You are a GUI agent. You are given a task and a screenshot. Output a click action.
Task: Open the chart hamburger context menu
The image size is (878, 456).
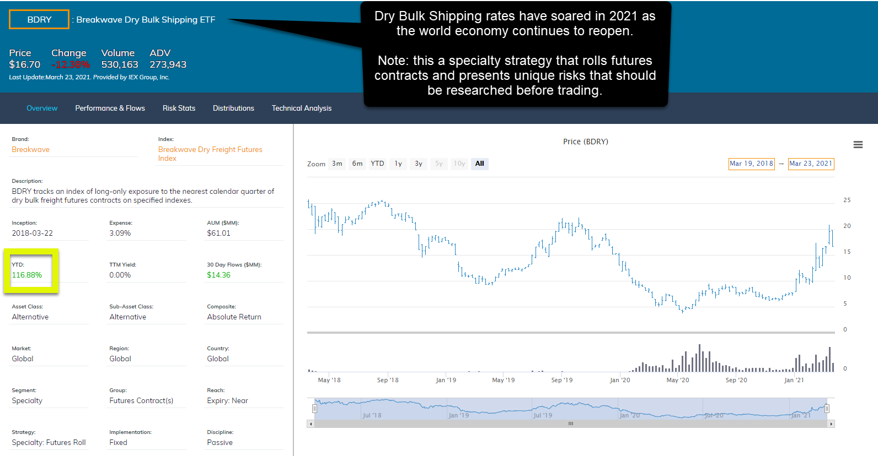coord(858,145)
